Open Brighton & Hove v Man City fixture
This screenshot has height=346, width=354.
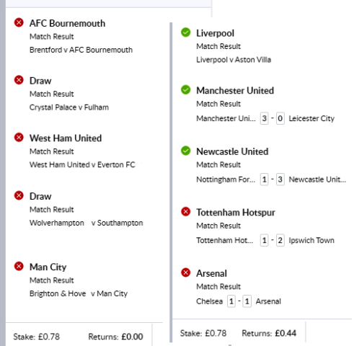click(x=79, y=293)
